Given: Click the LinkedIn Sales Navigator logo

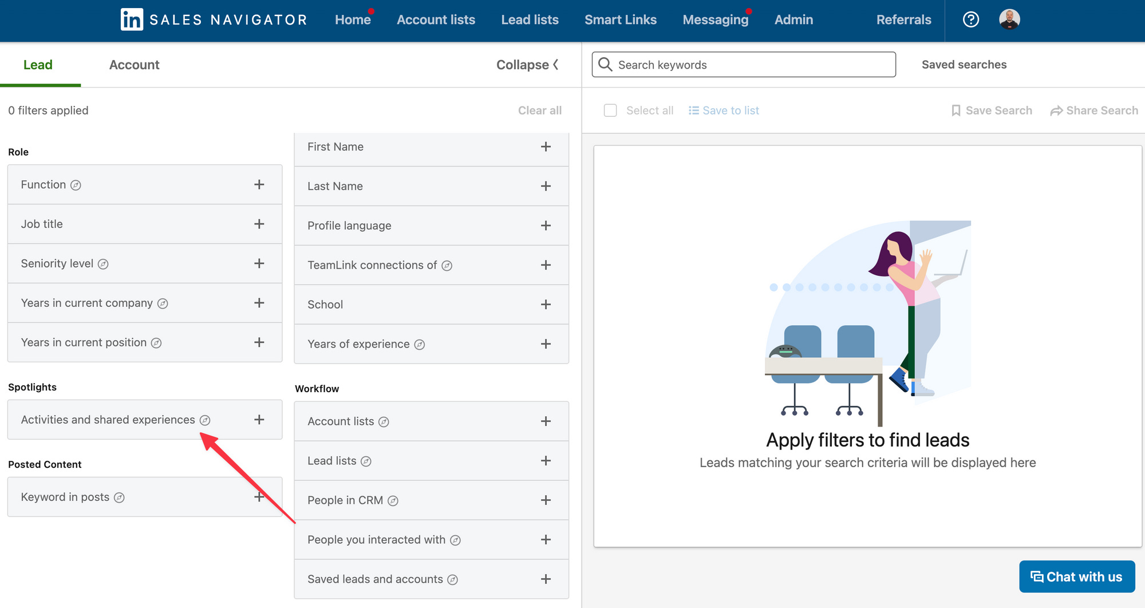Looking at the screenshot, I should pos(214,19).
